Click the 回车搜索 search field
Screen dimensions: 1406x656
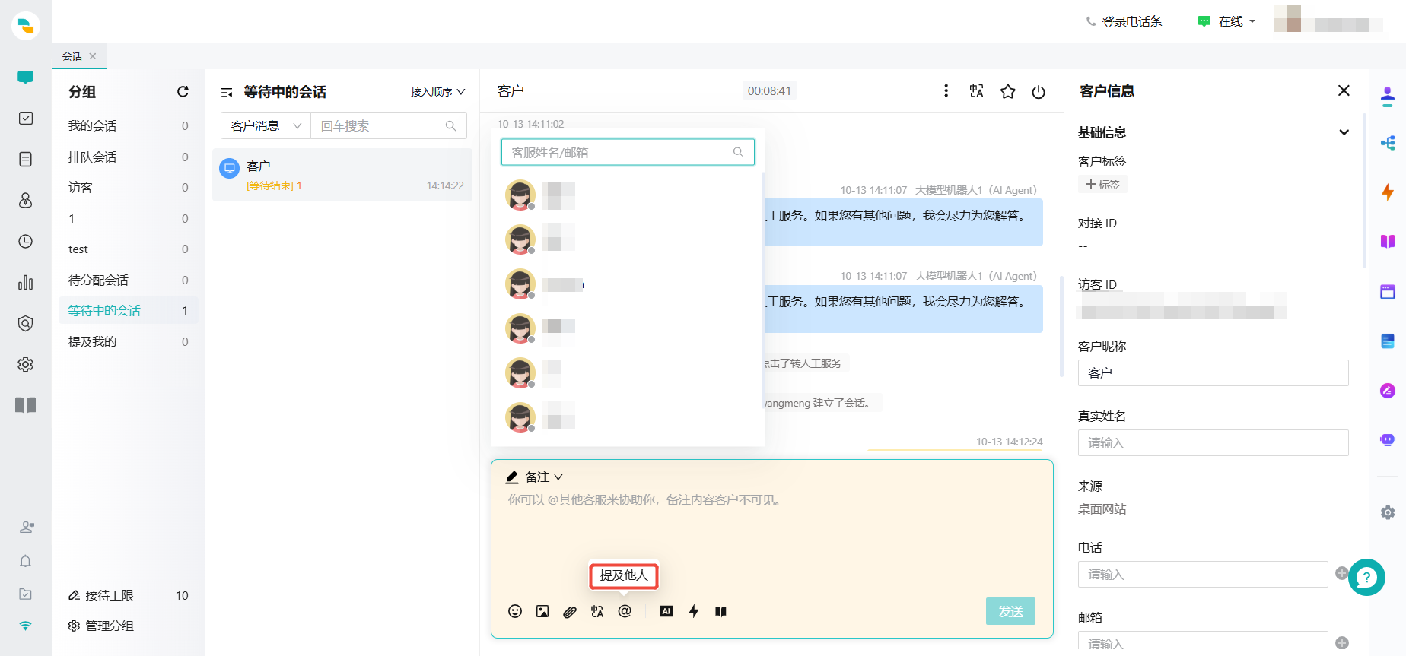[x=389, y=125]
